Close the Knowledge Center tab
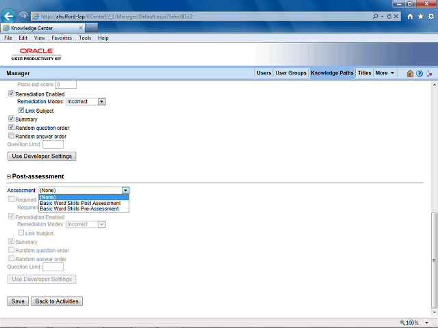 (x=81, y=27)
